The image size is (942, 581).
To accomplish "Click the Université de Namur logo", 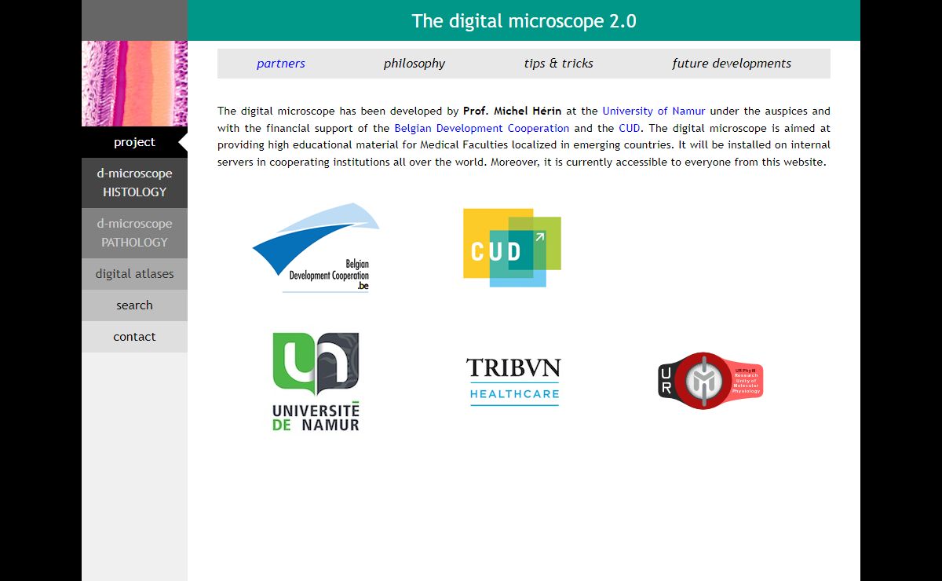I will click(x=316, y=382).
